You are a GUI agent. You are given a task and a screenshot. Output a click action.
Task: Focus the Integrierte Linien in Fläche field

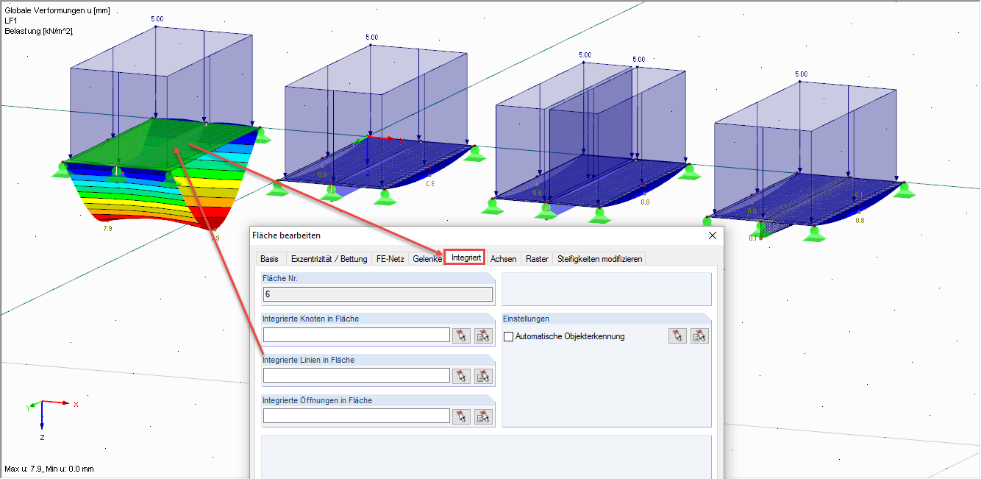coord(356,376)
